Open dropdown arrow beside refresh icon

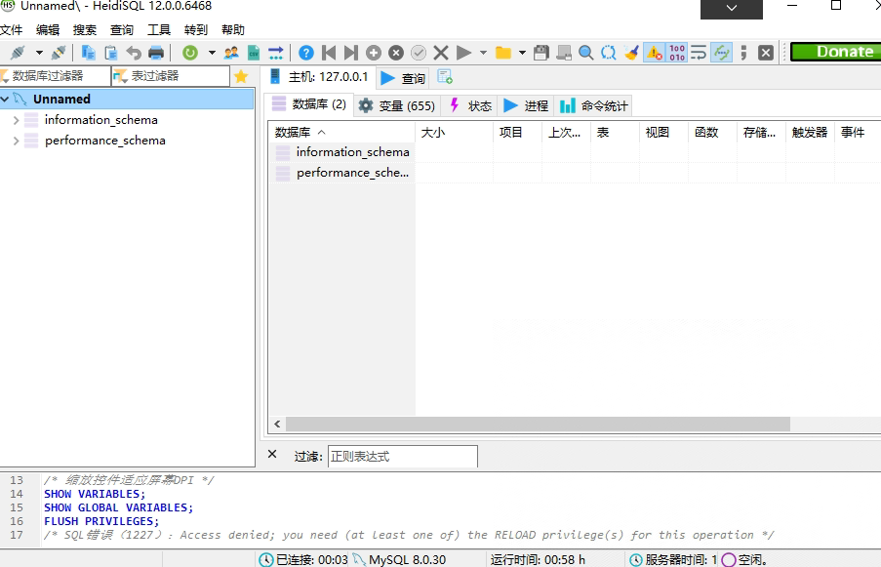click(212, 53)
